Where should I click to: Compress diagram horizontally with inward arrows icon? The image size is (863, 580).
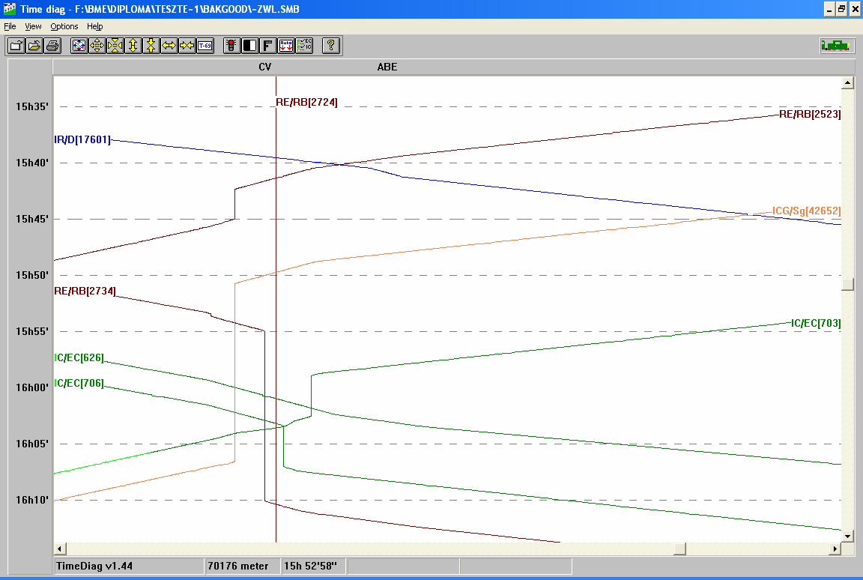pyautogui.click(x=187, y=46)
